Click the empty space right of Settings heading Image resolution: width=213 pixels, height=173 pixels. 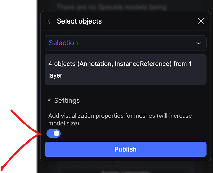[x=145, y=101]
